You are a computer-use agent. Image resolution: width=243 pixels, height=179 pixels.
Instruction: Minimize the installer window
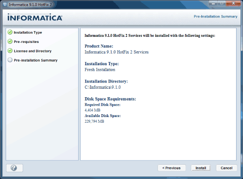point(213,3)
